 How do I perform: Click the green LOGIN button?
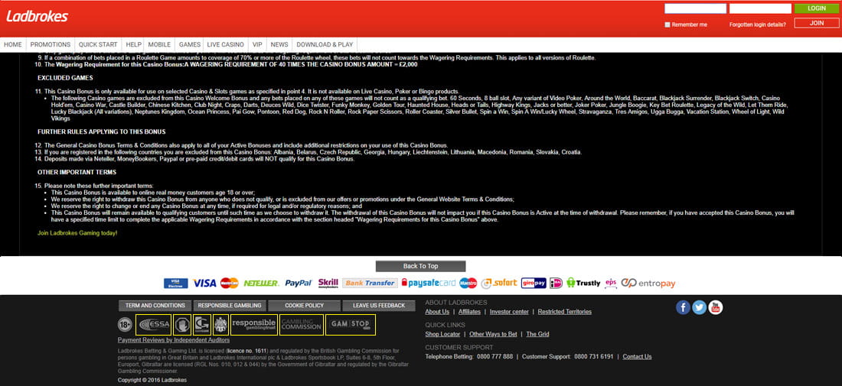pos(816,8)
